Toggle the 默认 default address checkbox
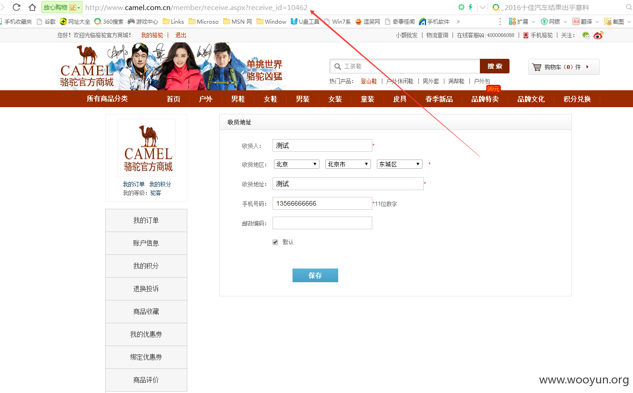This screenshot has width=633, height=393. [x=275, y=242]
